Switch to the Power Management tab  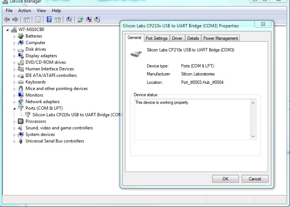coord(221,38)
